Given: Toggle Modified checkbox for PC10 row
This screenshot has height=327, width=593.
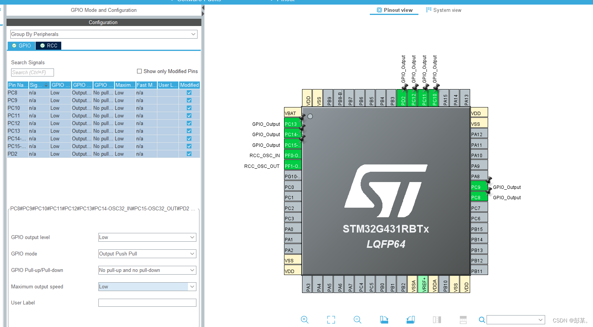Looking at the screenshot, I should click(189, 108).
